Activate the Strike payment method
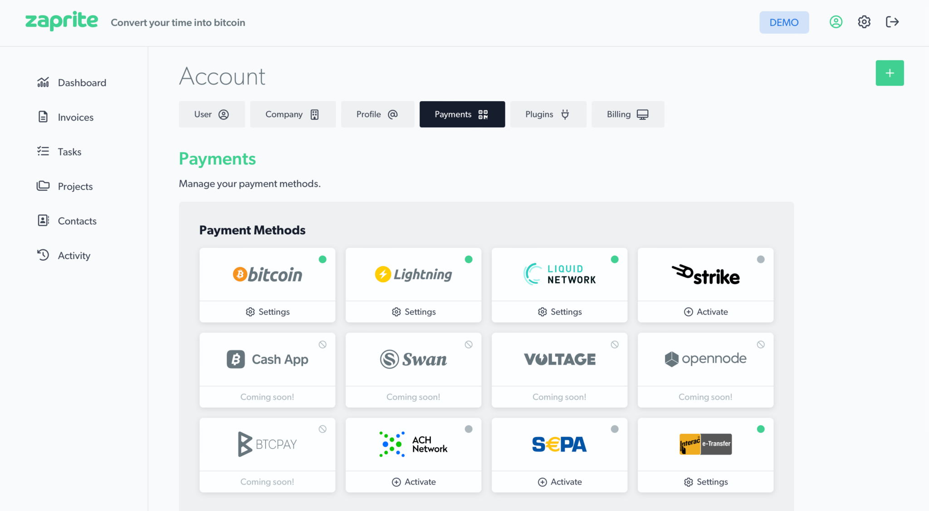The height and width of the screenshot is (511, 929). coord(705,312)
